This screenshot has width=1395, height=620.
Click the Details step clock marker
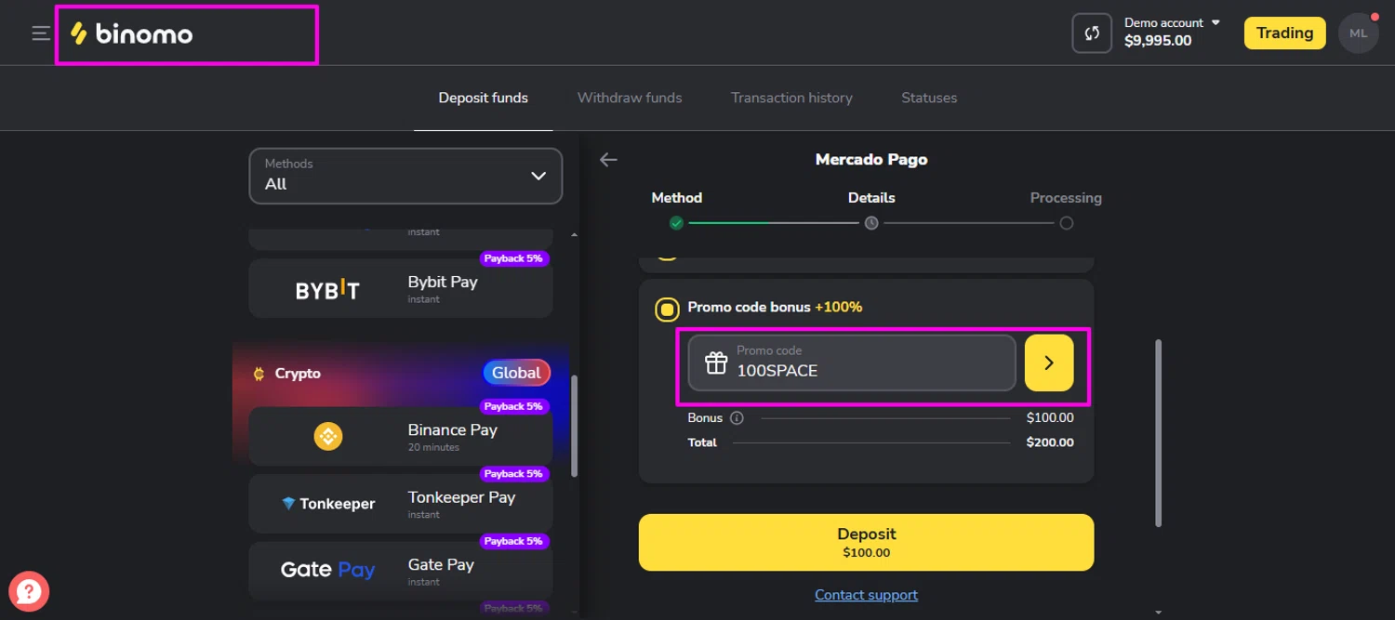pos(871,223)
